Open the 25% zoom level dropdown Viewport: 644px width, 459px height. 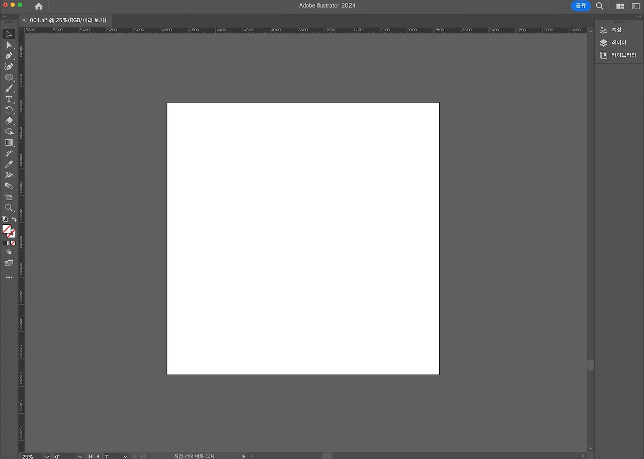point(47,456)
